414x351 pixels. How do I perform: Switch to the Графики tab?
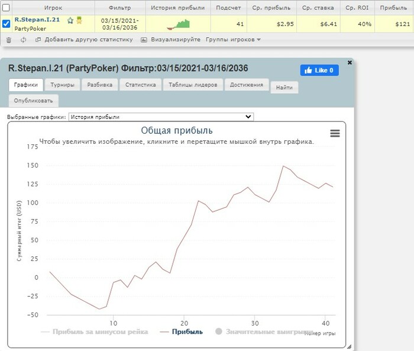point(26,85)
